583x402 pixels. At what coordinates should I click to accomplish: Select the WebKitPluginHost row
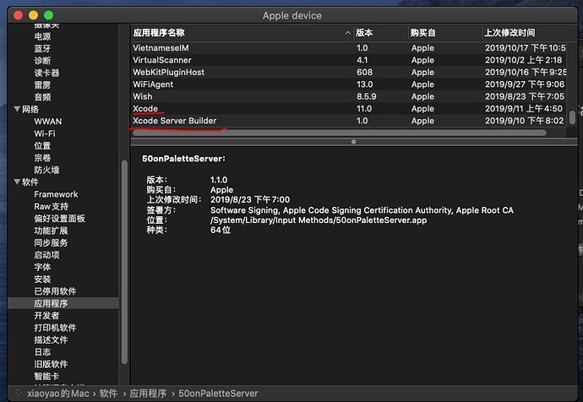pos(349,72)
